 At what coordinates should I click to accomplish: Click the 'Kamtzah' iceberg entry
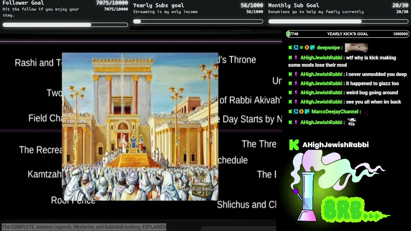point(45,174)
